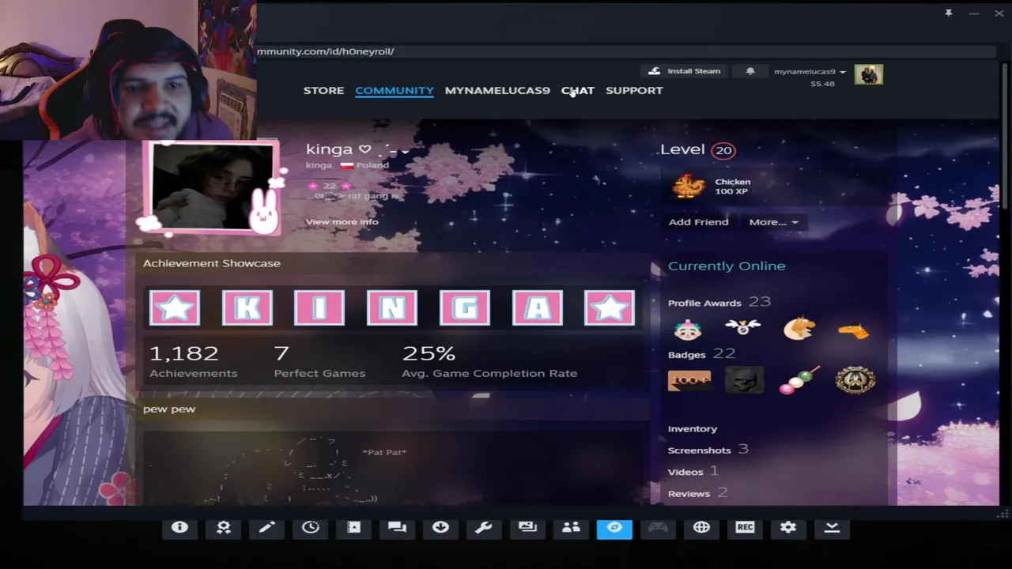Click the user avatar next to mynamelucas9

pos(868,75)
